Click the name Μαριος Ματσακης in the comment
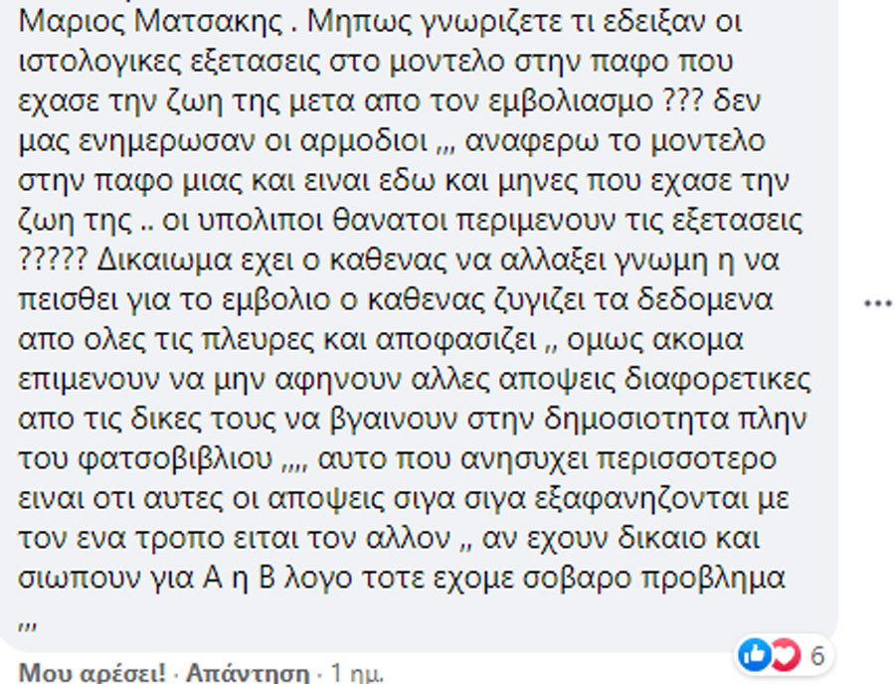Viewport: 895px width, 684px height. 151,22
